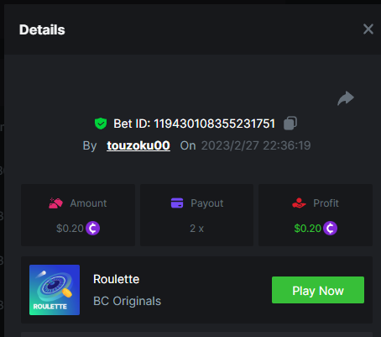Click the share arrow icon
The image size is (381, 337).
coord(346,98)
